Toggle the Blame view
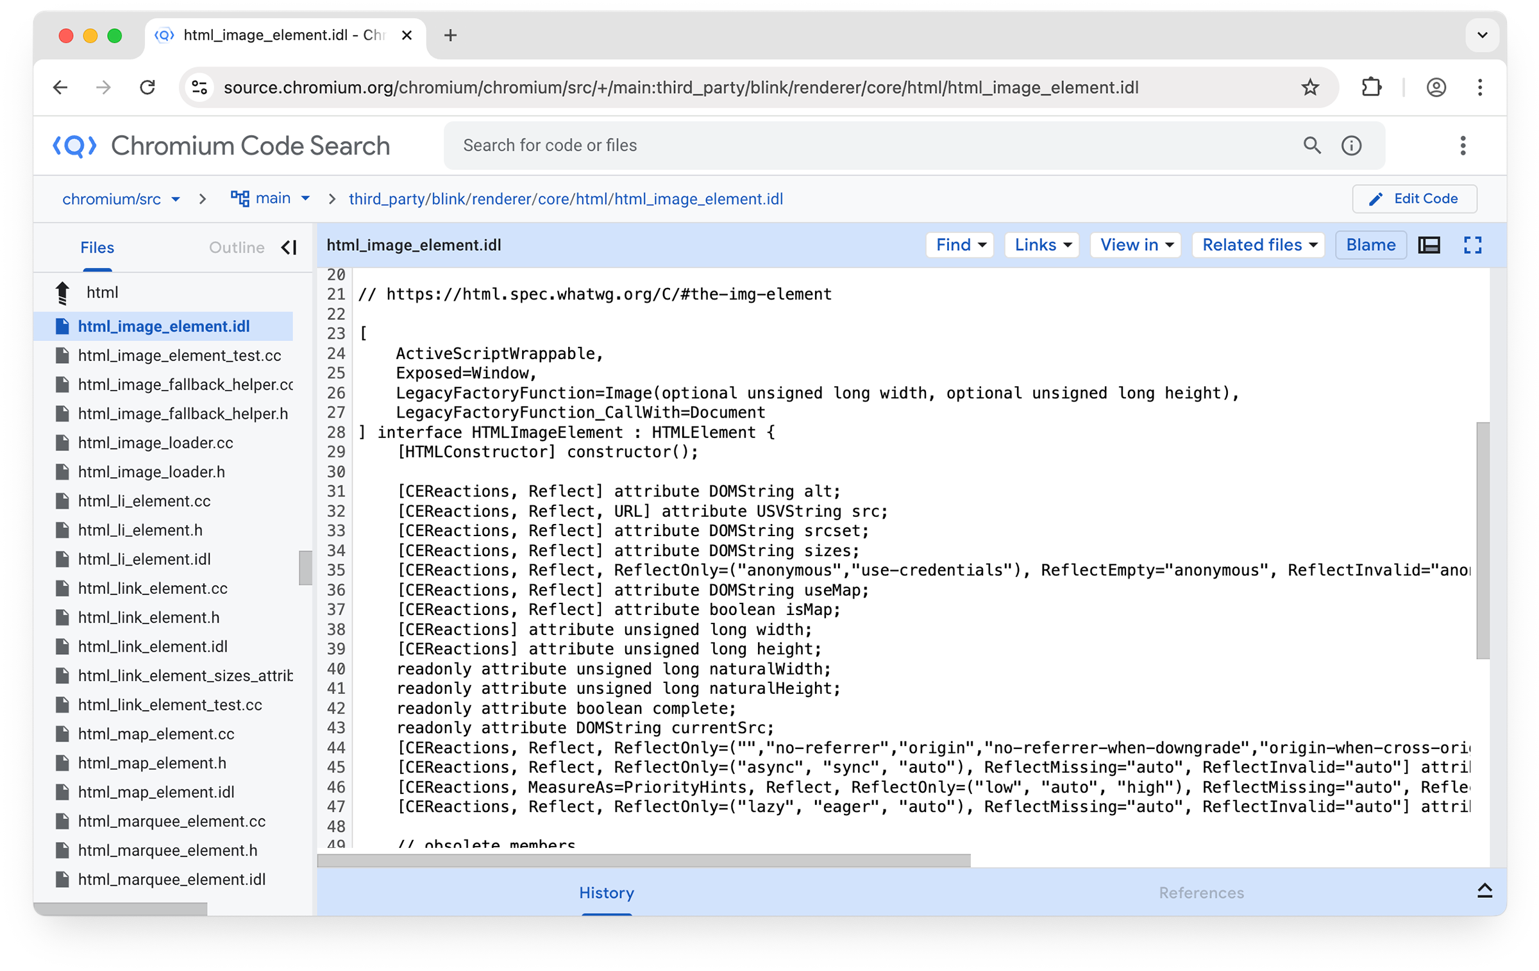 [x=1370, y=245]
